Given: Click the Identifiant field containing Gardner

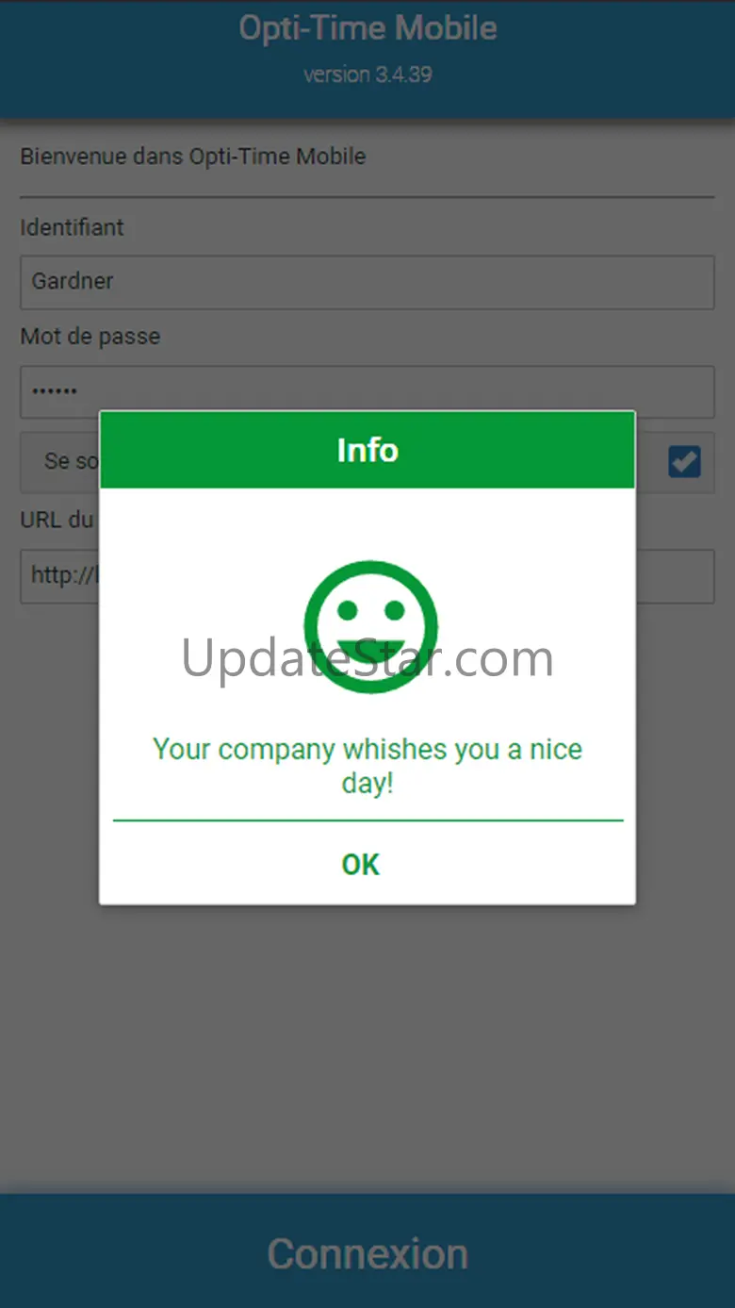Looking at the screenshot, I should coord(367,282).
